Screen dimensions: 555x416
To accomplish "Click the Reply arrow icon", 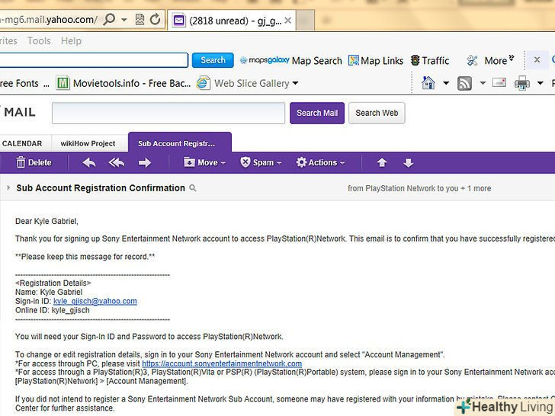I will click(89, 162).
